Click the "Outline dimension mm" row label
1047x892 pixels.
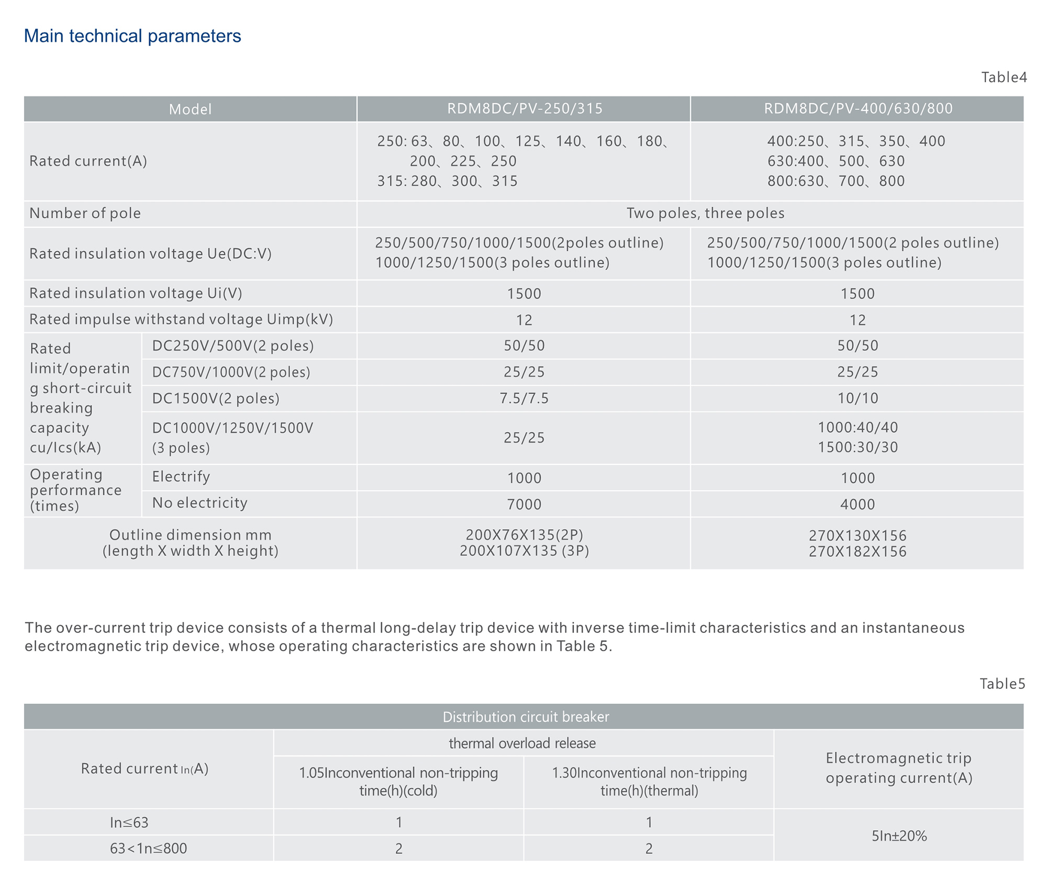pos(191,543)
